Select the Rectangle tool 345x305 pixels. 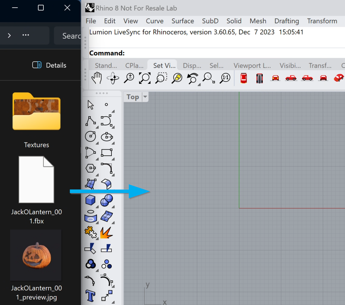pos(106,152)
